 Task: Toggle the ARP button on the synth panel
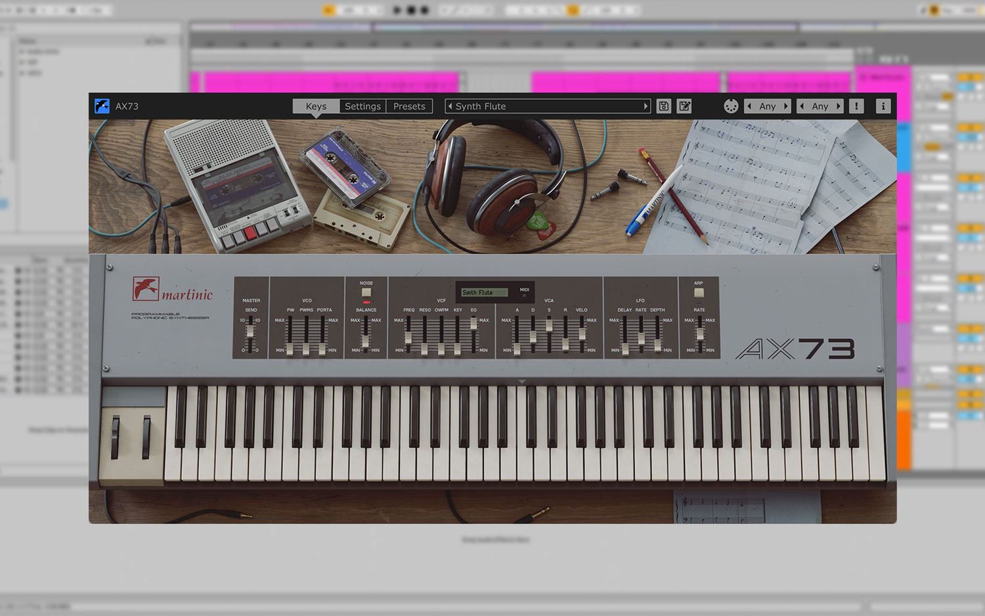click(699, 293)
